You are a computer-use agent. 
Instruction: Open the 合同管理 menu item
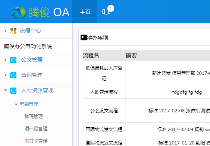(32, 75)
